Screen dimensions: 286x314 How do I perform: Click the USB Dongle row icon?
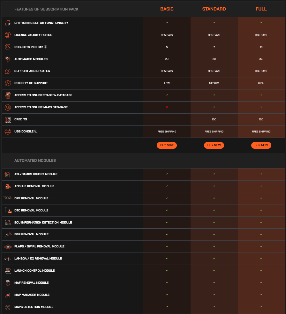(x=8, y=132)
